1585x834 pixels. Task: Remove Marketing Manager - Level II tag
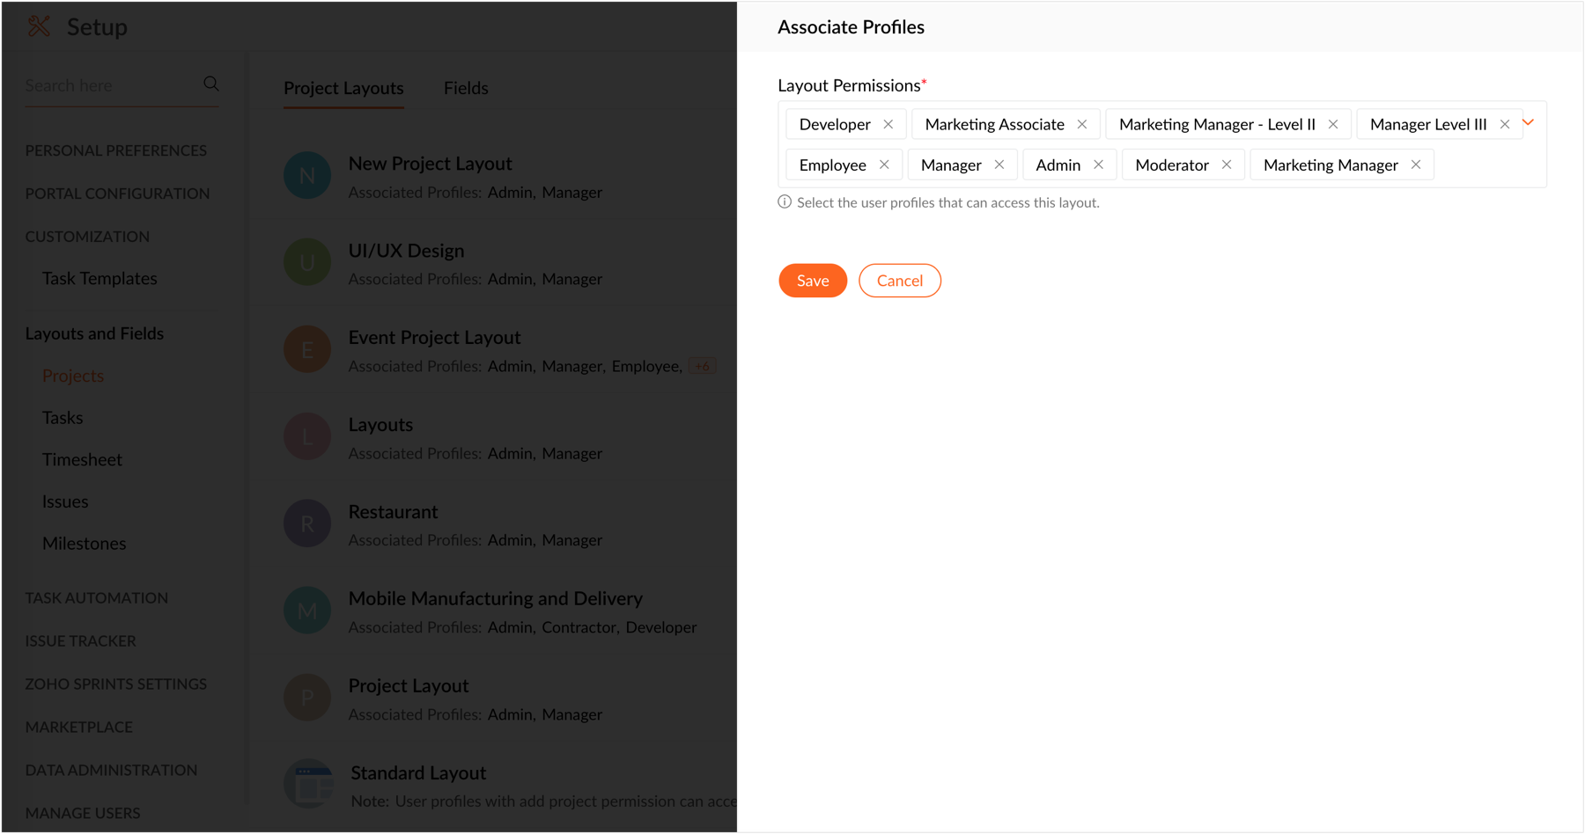tap(1333, 124)
